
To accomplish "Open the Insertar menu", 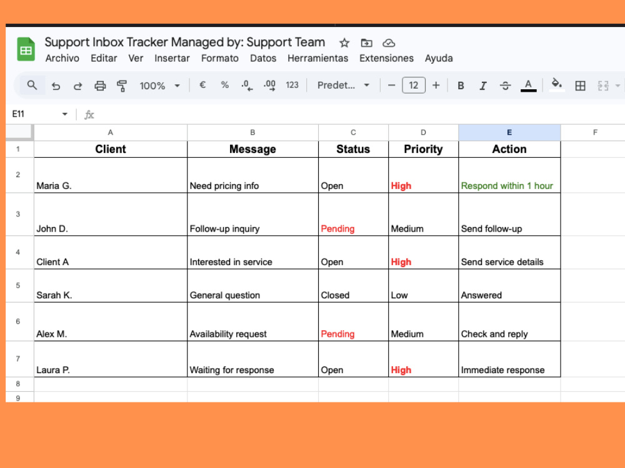I will click(172, 58).
